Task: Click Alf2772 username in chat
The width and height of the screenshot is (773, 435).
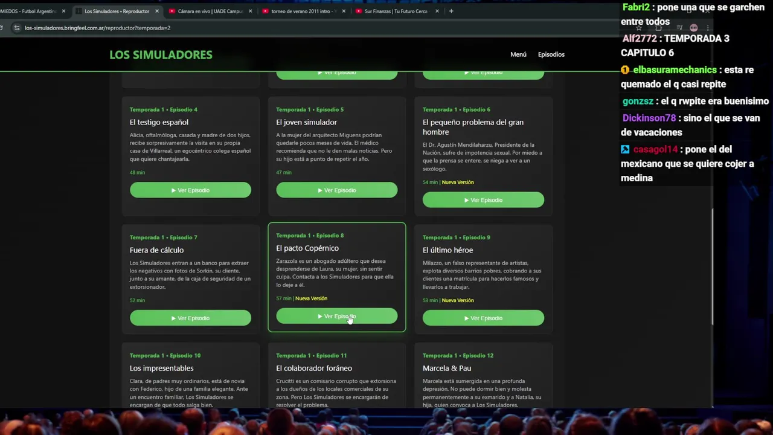Action: [x=639, y=38]
